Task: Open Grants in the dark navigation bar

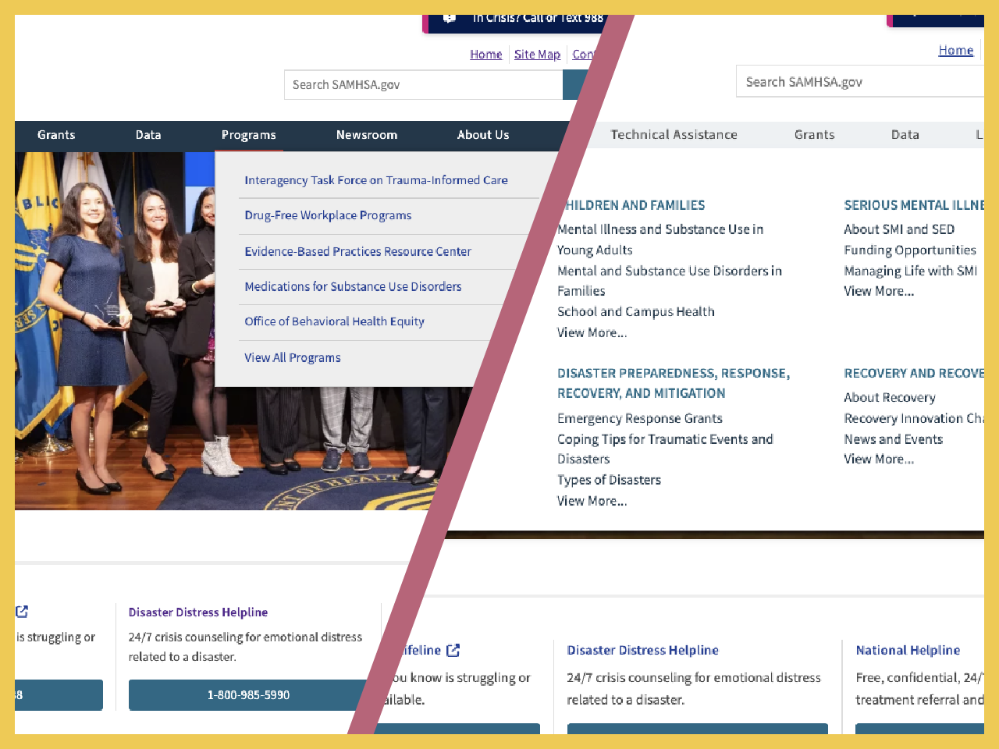Action: tap(56, 135)
